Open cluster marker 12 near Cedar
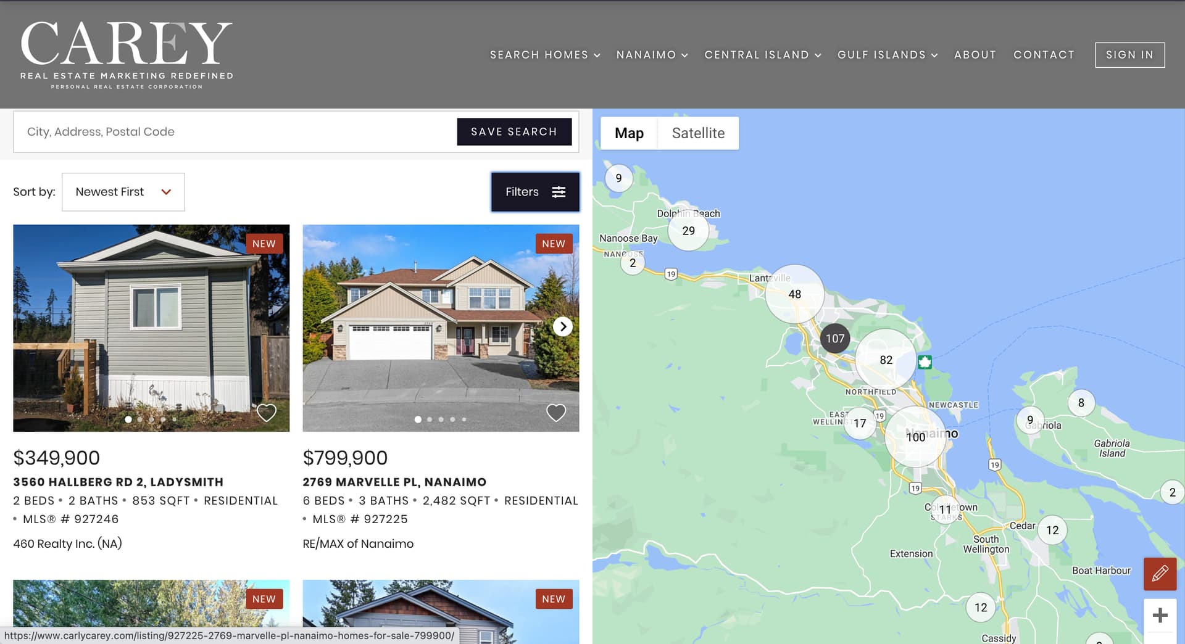The image size is (1185, 644). point(1052,530)
